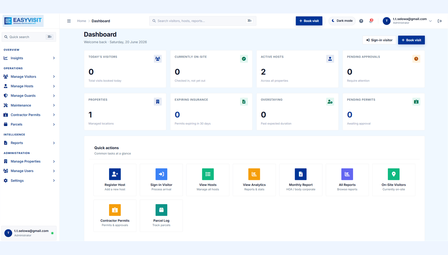
Task: Click the All Reports purple icon
Action: (347, 174)
